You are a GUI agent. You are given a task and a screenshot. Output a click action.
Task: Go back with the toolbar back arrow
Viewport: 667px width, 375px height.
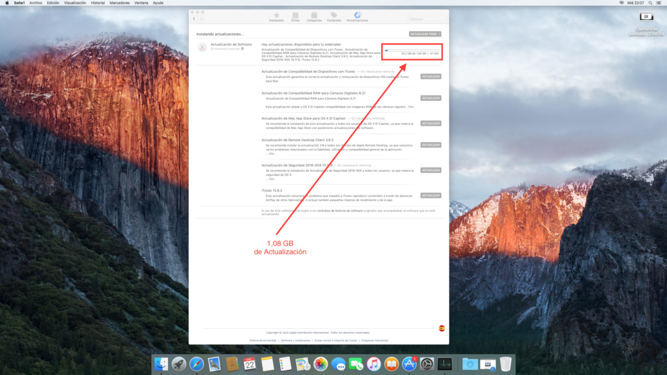(x=194, y=19)
